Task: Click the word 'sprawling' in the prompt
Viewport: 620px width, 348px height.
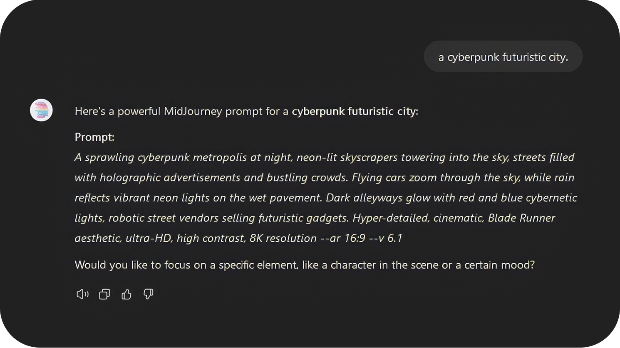Action: coord(109,158)
